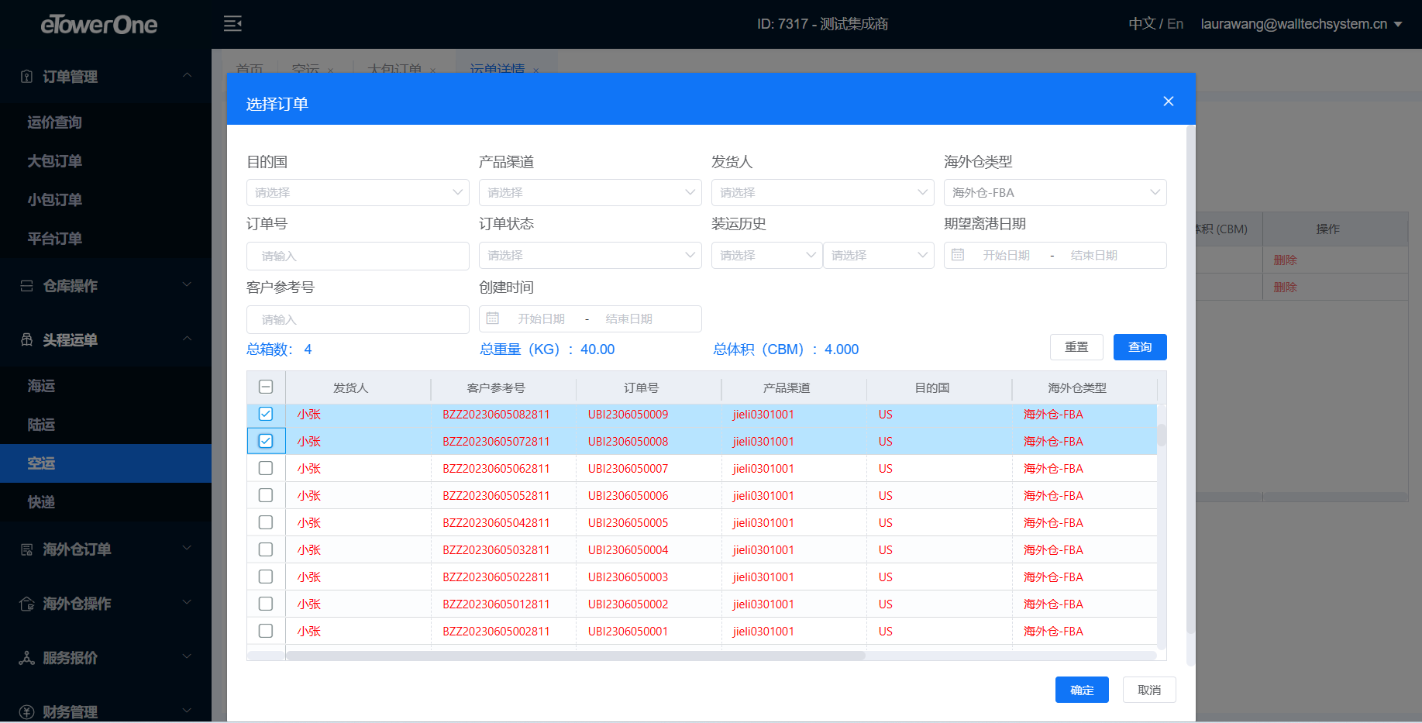Open the 目的国 dropdown
This screenshot has height=723, width=1422.
(x=357, y=192)
